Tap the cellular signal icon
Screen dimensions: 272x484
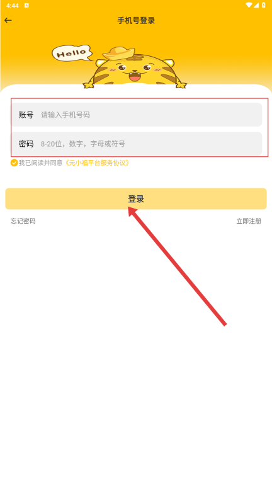click(256, 5)
